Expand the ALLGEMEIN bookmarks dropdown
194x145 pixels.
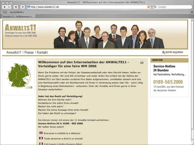(17, 12)
